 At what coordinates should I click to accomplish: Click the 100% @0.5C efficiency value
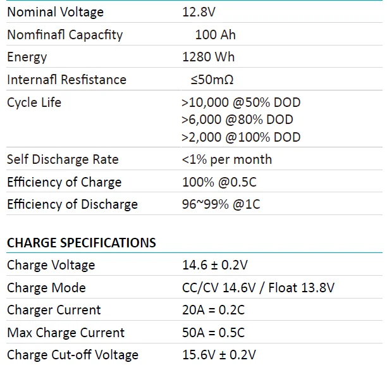coord(219,182)
